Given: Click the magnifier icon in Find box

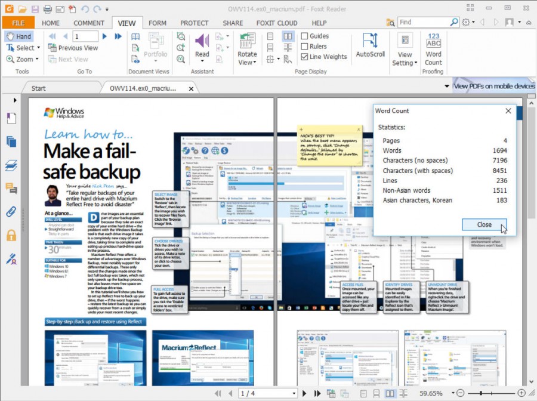Looking at the screenshot, I should [454, 22].
